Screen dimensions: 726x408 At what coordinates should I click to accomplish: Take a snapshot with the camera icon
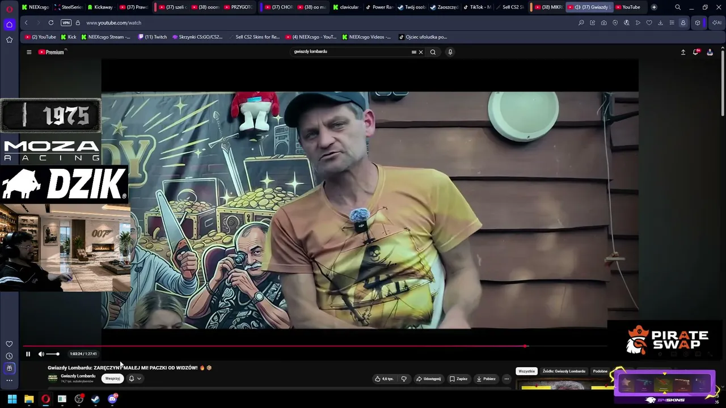click(x=604, y=23)
